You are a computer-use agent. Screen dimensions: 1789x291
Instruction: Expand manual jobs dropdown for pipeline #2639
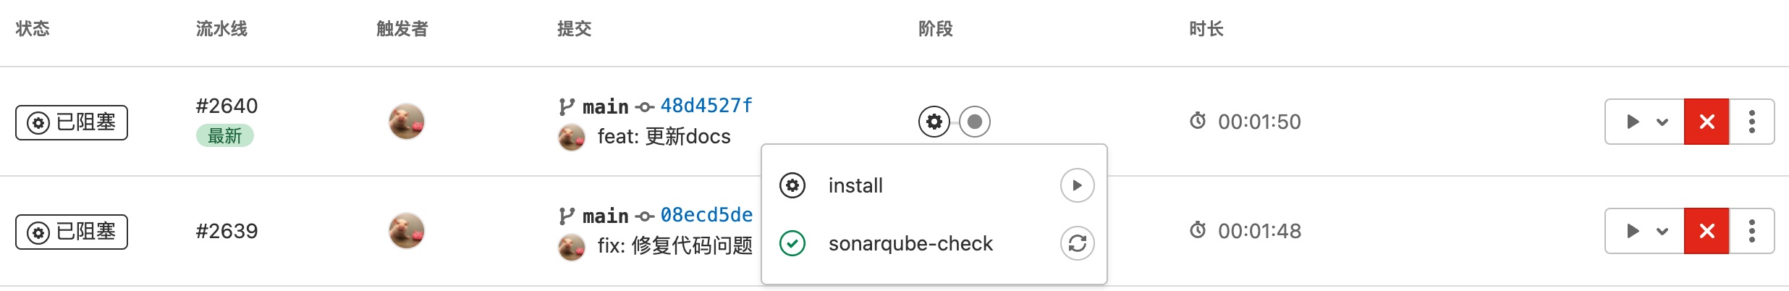tap(1644, 231)
